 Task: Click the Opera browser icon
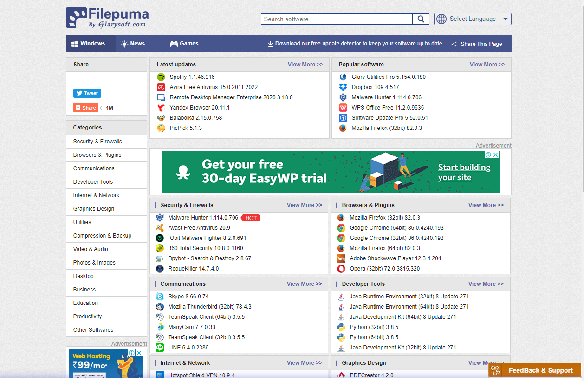[341, 269]
